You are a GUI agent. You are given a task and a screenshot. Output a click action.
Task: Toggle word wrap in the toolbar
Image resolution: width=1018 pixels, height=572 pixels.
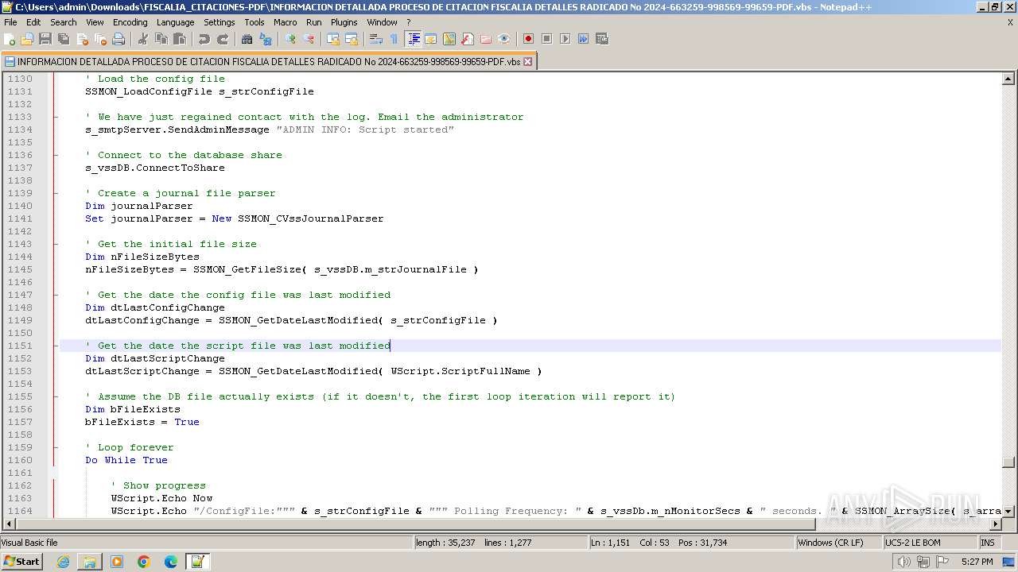376,39
